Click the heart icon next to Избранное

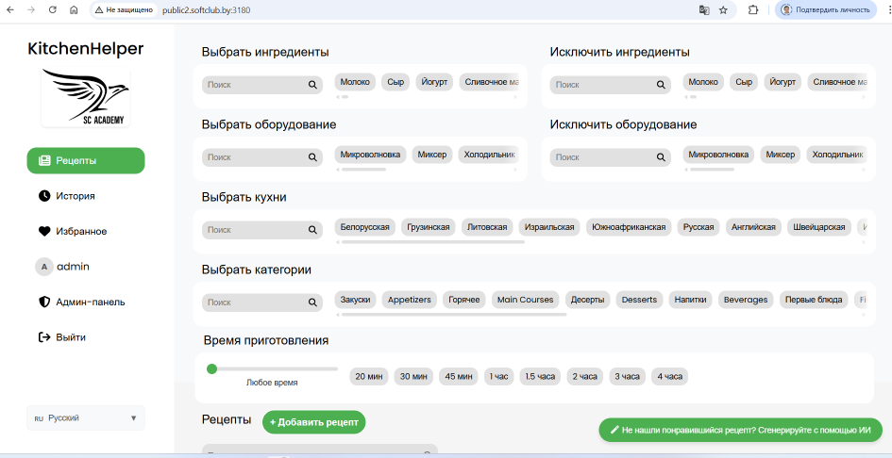point(44,231)
